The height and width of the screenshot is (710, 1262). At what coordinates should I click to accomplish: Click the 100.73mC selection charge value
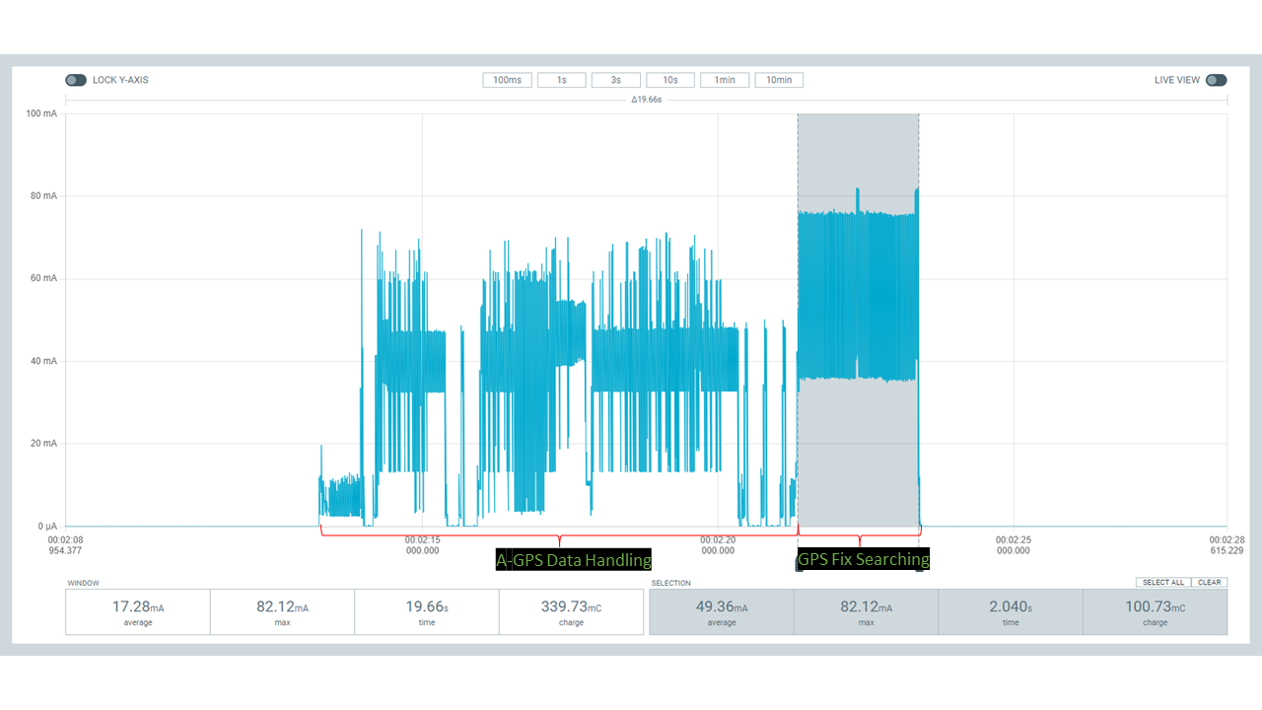[x=1156, y=607]
